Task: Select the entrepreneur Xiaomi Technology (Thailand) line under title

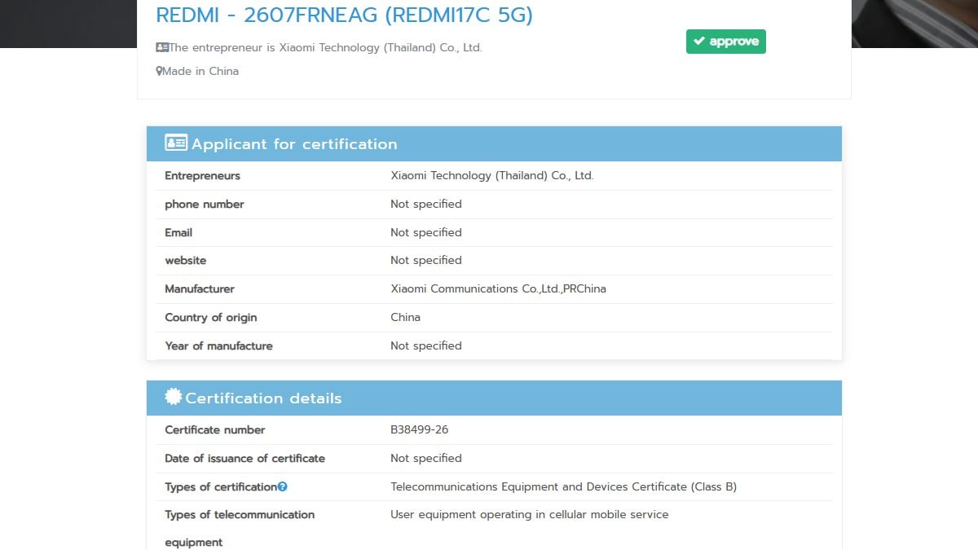Action: pyautogui.click(x=325, y=47)
